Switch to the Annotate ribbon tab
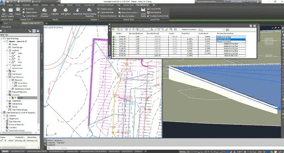Image resolution: width=284 pixels, height=153 pixels. (26, 5)
